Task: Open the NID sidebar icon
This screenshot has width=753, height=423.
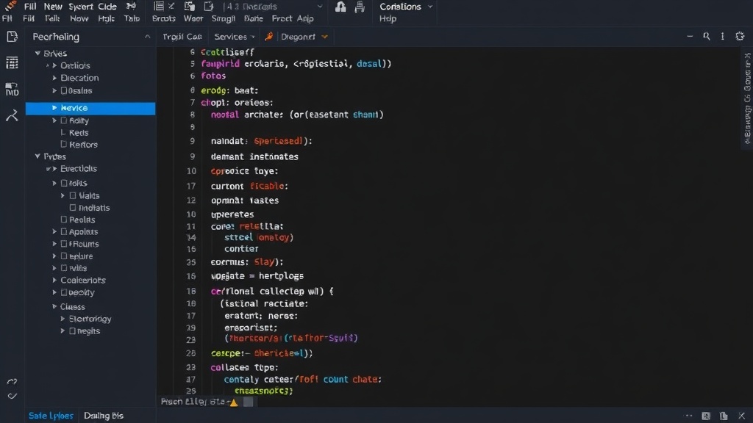Action: pyautogui.click(x=12, y=89)
